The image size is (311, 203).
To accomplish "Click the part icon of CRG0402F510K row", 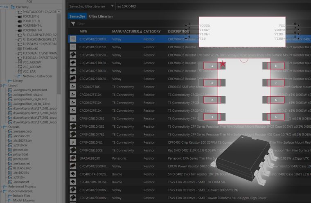I will (73, 103).
